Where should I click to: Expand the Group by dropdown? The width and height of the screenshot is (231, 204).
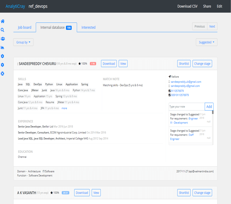pos(23,42)
